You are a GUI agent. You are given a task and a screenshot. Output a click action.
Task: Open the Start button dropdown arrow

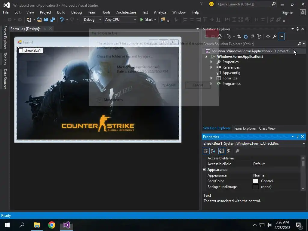pyautogui.click(x=155, y=20)
